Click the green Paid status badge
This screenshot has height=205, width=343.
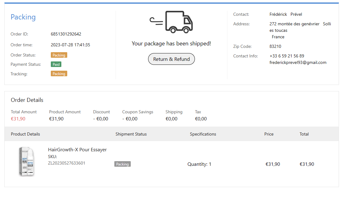click(x=56, y=65)
